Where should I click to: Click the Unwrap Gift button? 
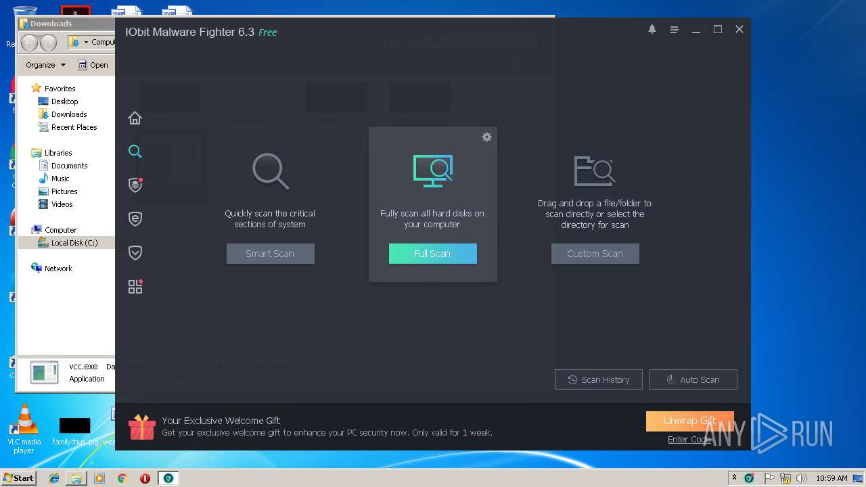coord(689,421)
